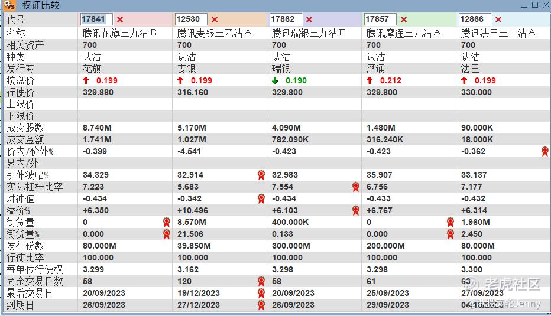Click warrant name 腾讯花旗三九沽B
The width and height of the screenshot is (551, 316).
[x=119, y=33]
